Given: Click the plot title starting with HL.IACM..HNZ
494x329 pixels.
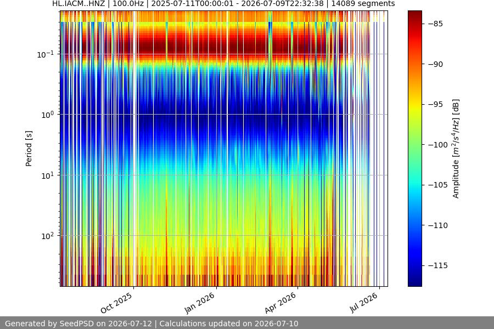Looking at the screenshot, I should point(223,4).
